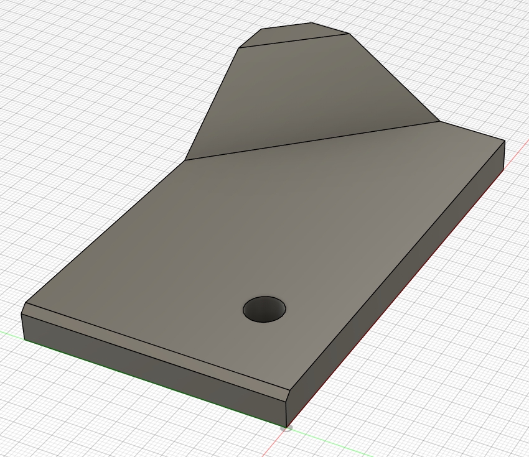Pick the small top face at ramp peak
This screenshot has height=457, width=529.
293,34
